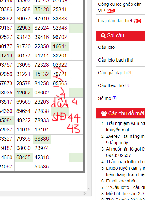Click the NEW badge next to VIP
Screen dimensions: 145x200
point(111,11)
